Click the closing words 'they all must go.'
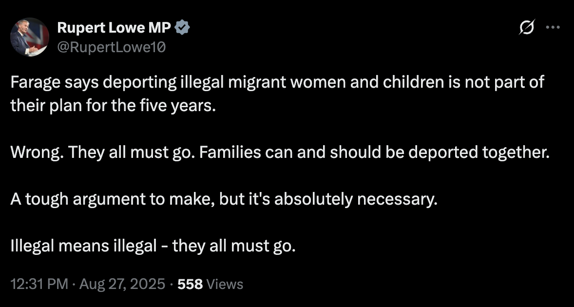The height and width of the screenshot is (307, 574). (x=234, y=246)
